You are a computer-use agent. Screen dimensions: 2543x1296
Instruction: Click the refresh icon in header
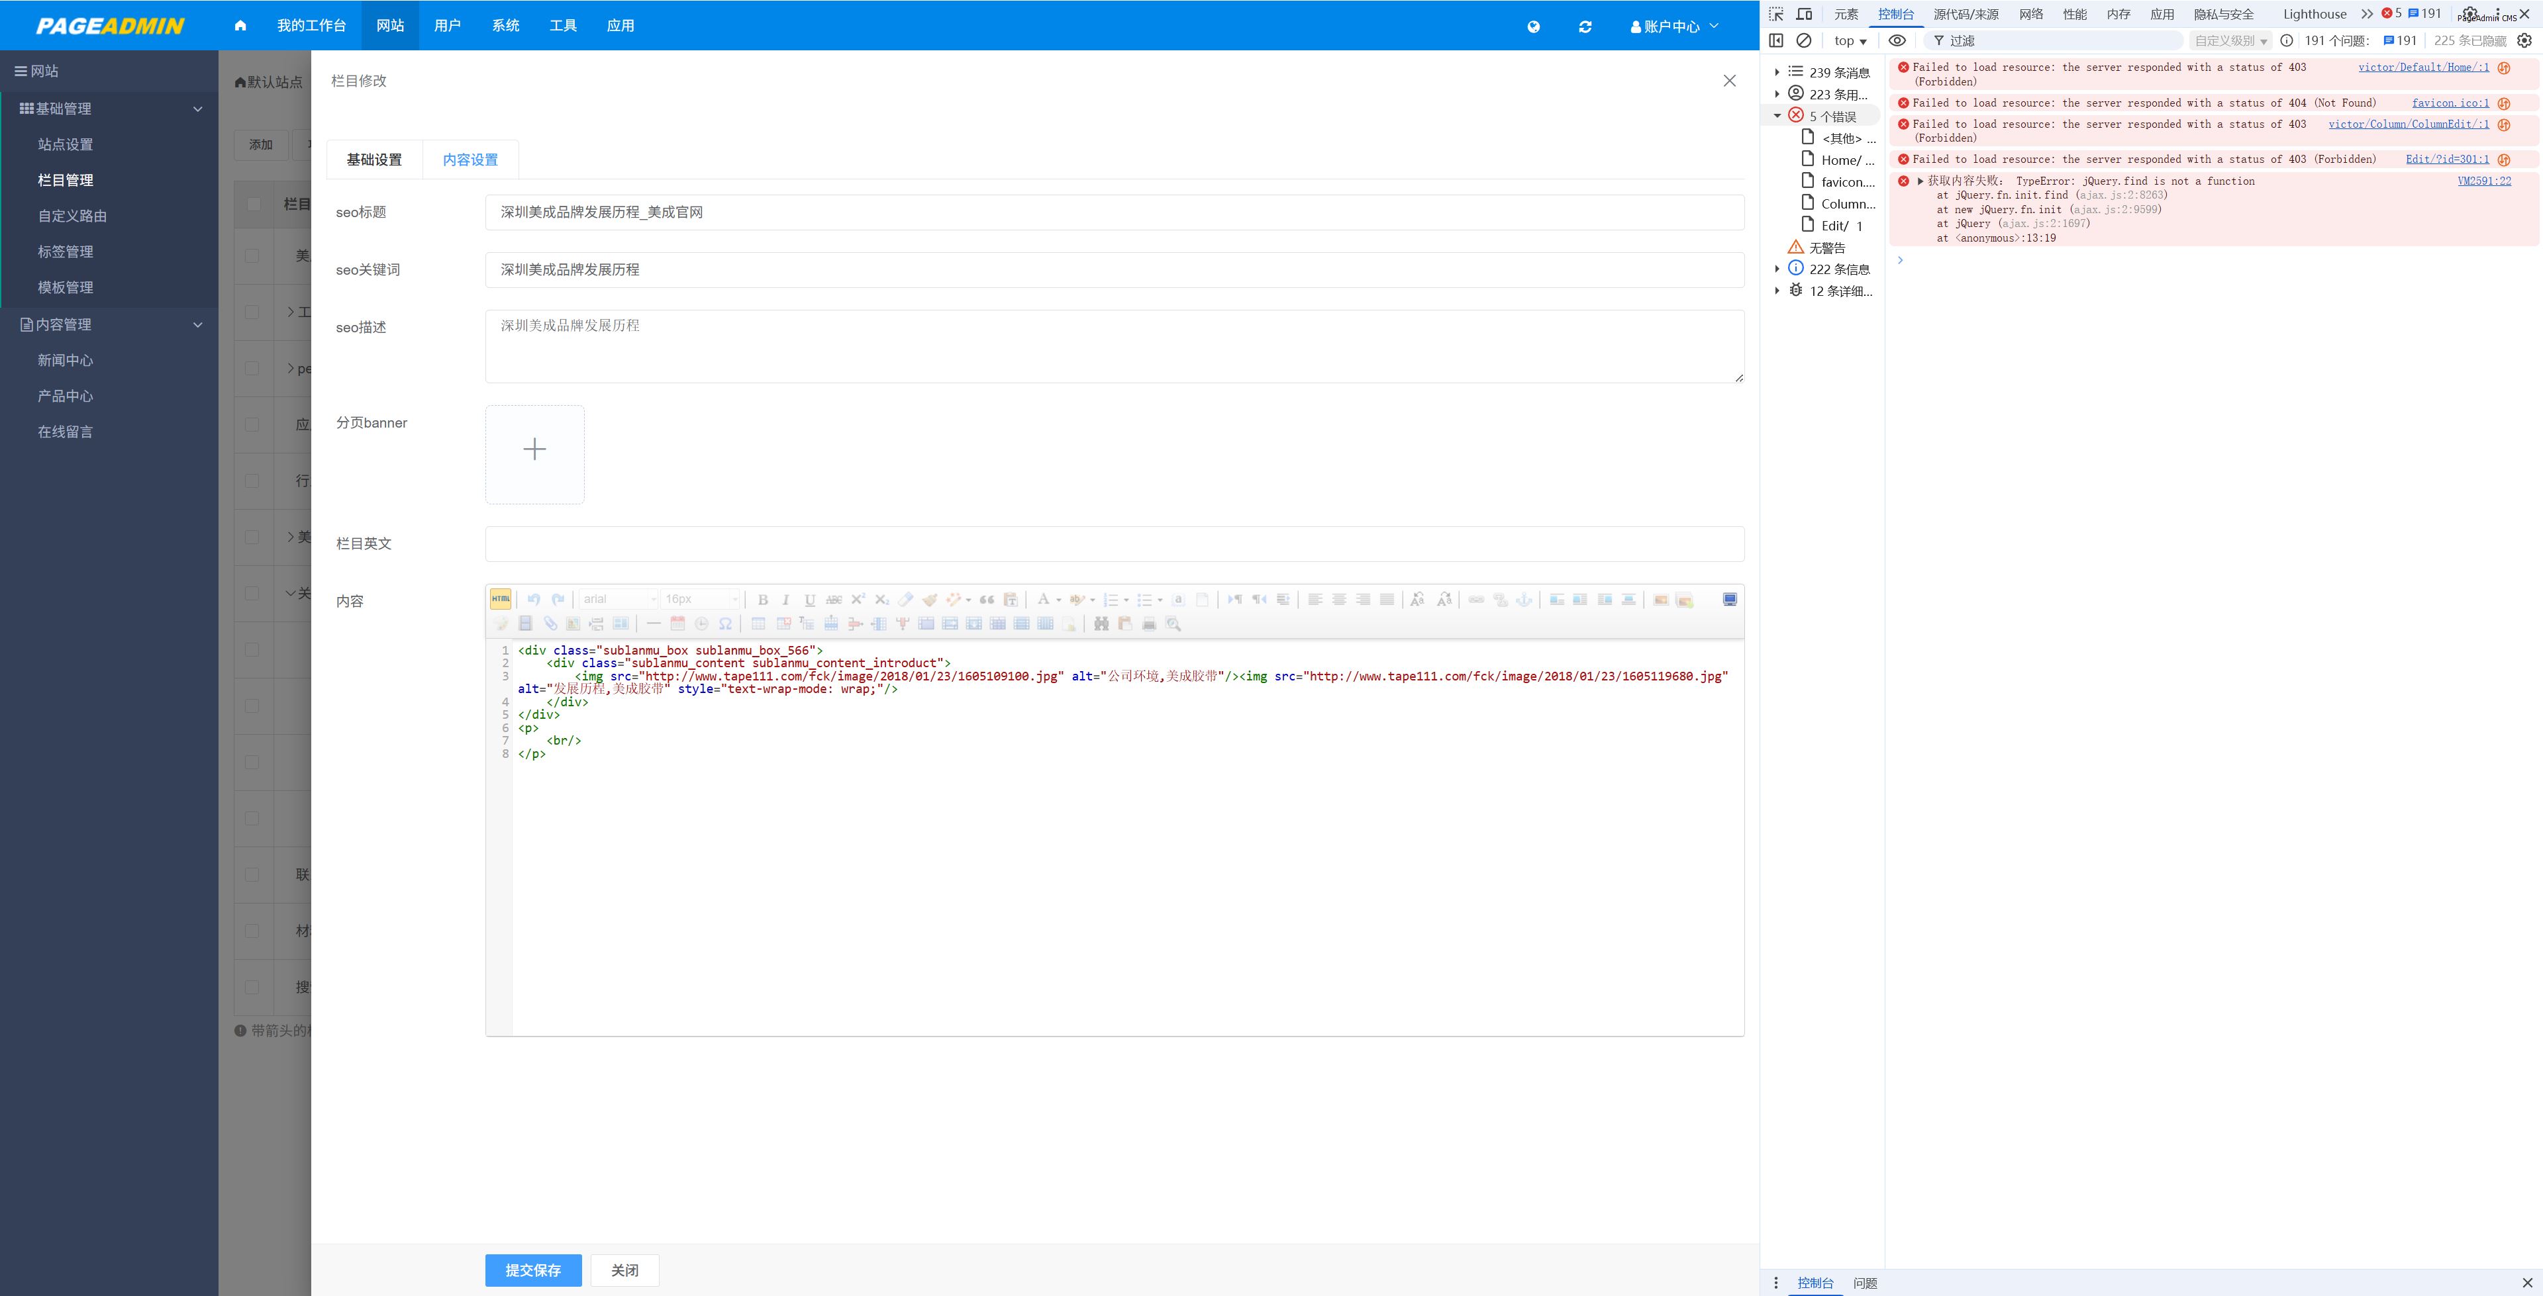pos(1585,26)
